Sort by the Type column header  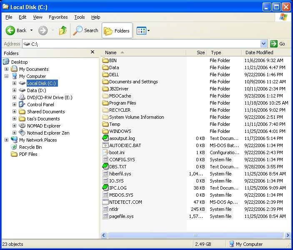pyautogui.click(x=224, y=52)
